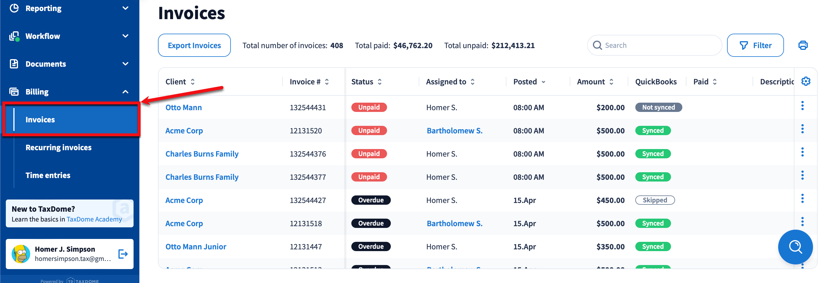Viewport: 831px width, 283px height.
Task: Click the Total unpaid $212,413.21 figure
Action: coord(512,46)
